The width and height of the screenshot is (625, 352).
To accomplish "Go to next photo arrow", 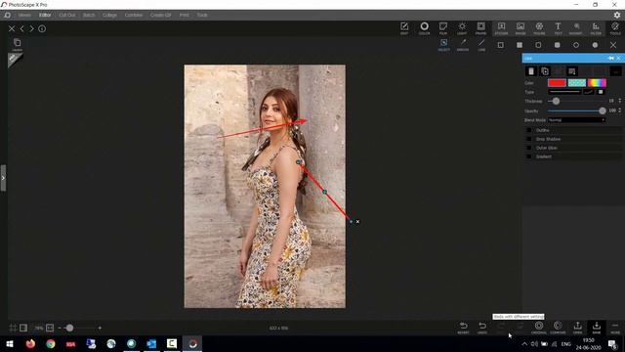I will (31, 28).
